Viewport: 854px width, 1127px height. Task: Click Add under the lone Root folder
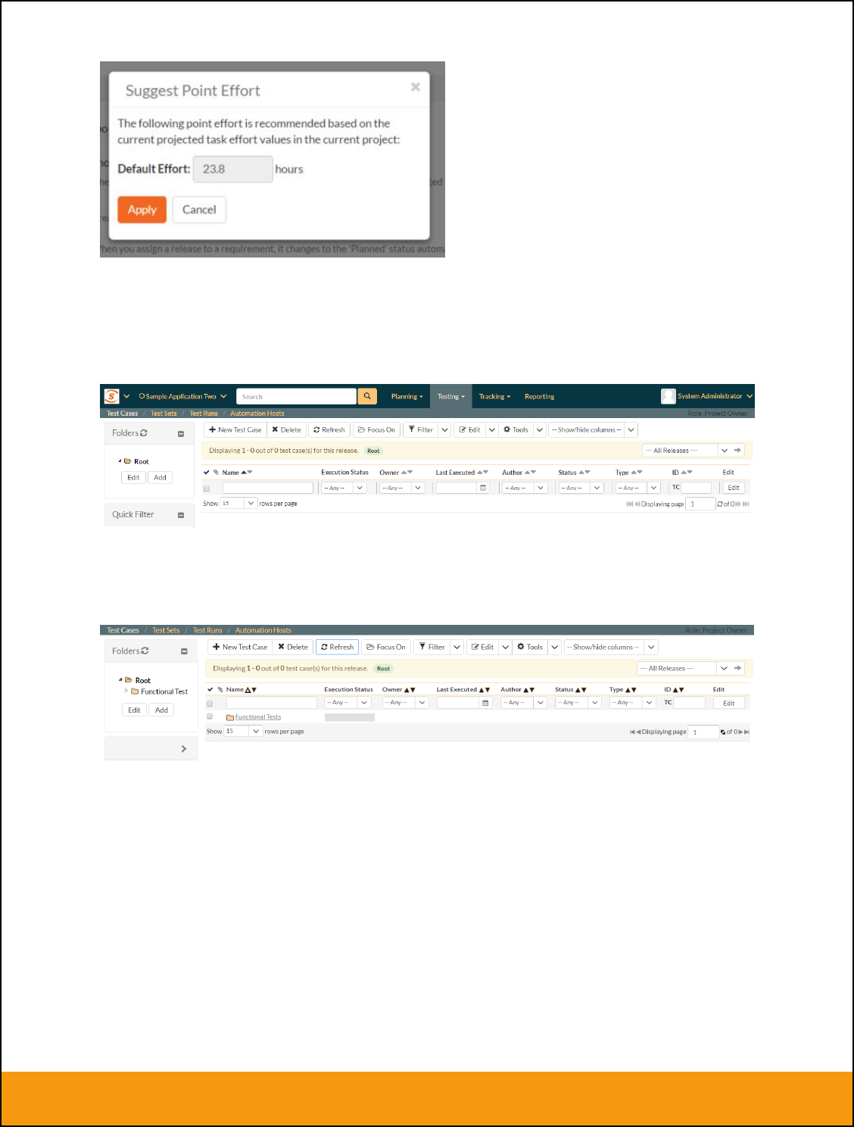pyautogui.click(x=160, y=477)
